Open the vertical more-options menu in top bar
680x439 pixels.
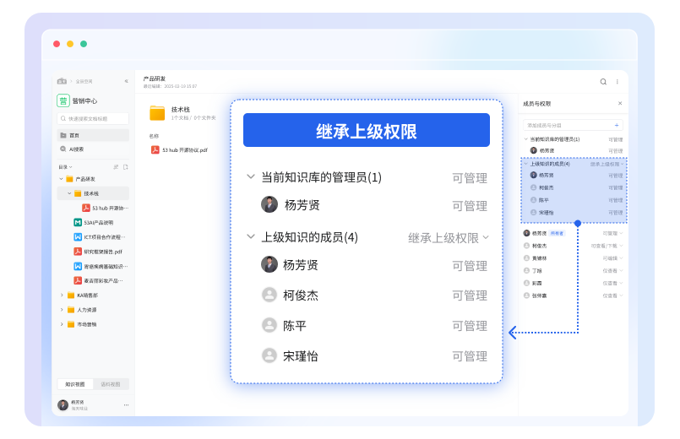click(617, 82)
